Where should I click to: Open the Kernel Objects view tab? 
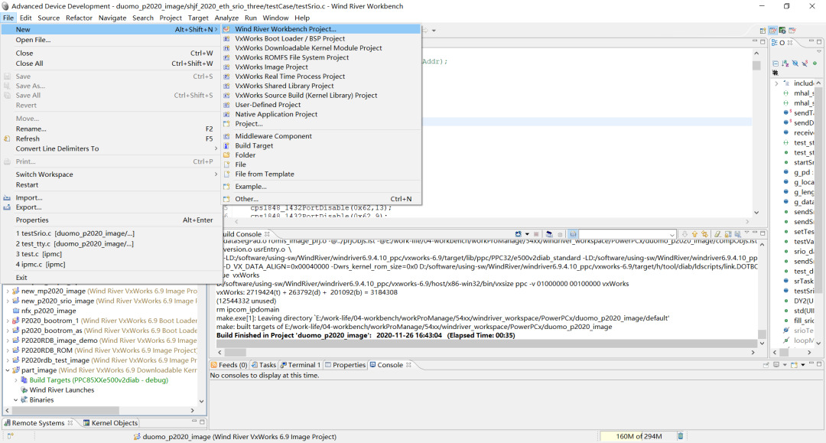110,422
